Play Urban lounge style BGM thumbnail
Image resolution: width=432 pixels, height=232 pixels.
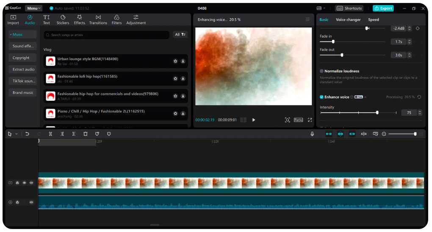click(x=50, y=61)
